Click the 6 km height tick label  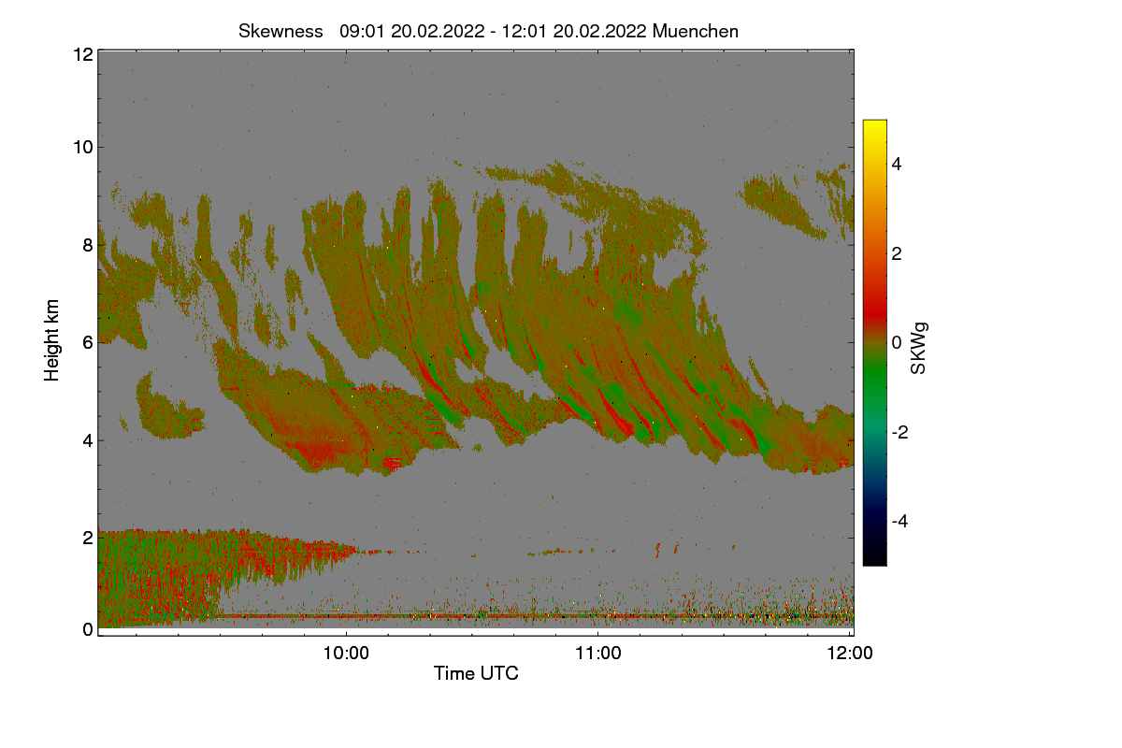coord(88,343)
